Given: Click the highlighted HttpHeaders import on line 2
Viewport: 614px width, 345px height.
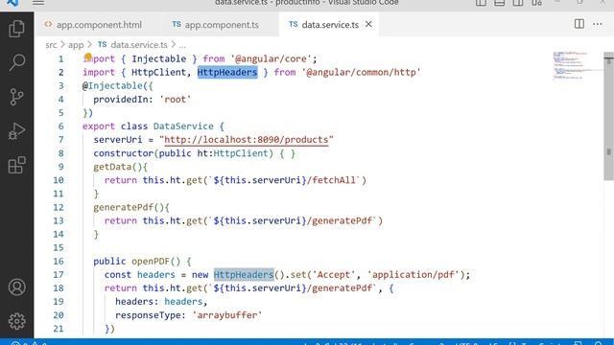Looking at the screenshot, I should point(227,73).
